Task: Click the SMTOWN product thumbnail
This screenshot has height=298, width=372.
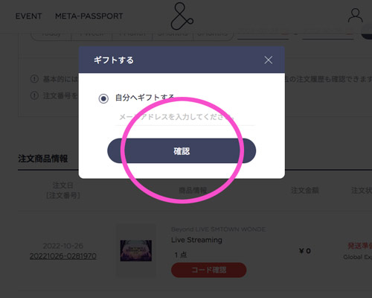Action: click(136, 250)
